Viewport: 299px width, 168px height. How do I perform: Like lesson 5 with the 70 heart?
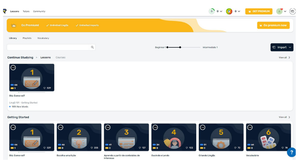click(x=235, y=148)
